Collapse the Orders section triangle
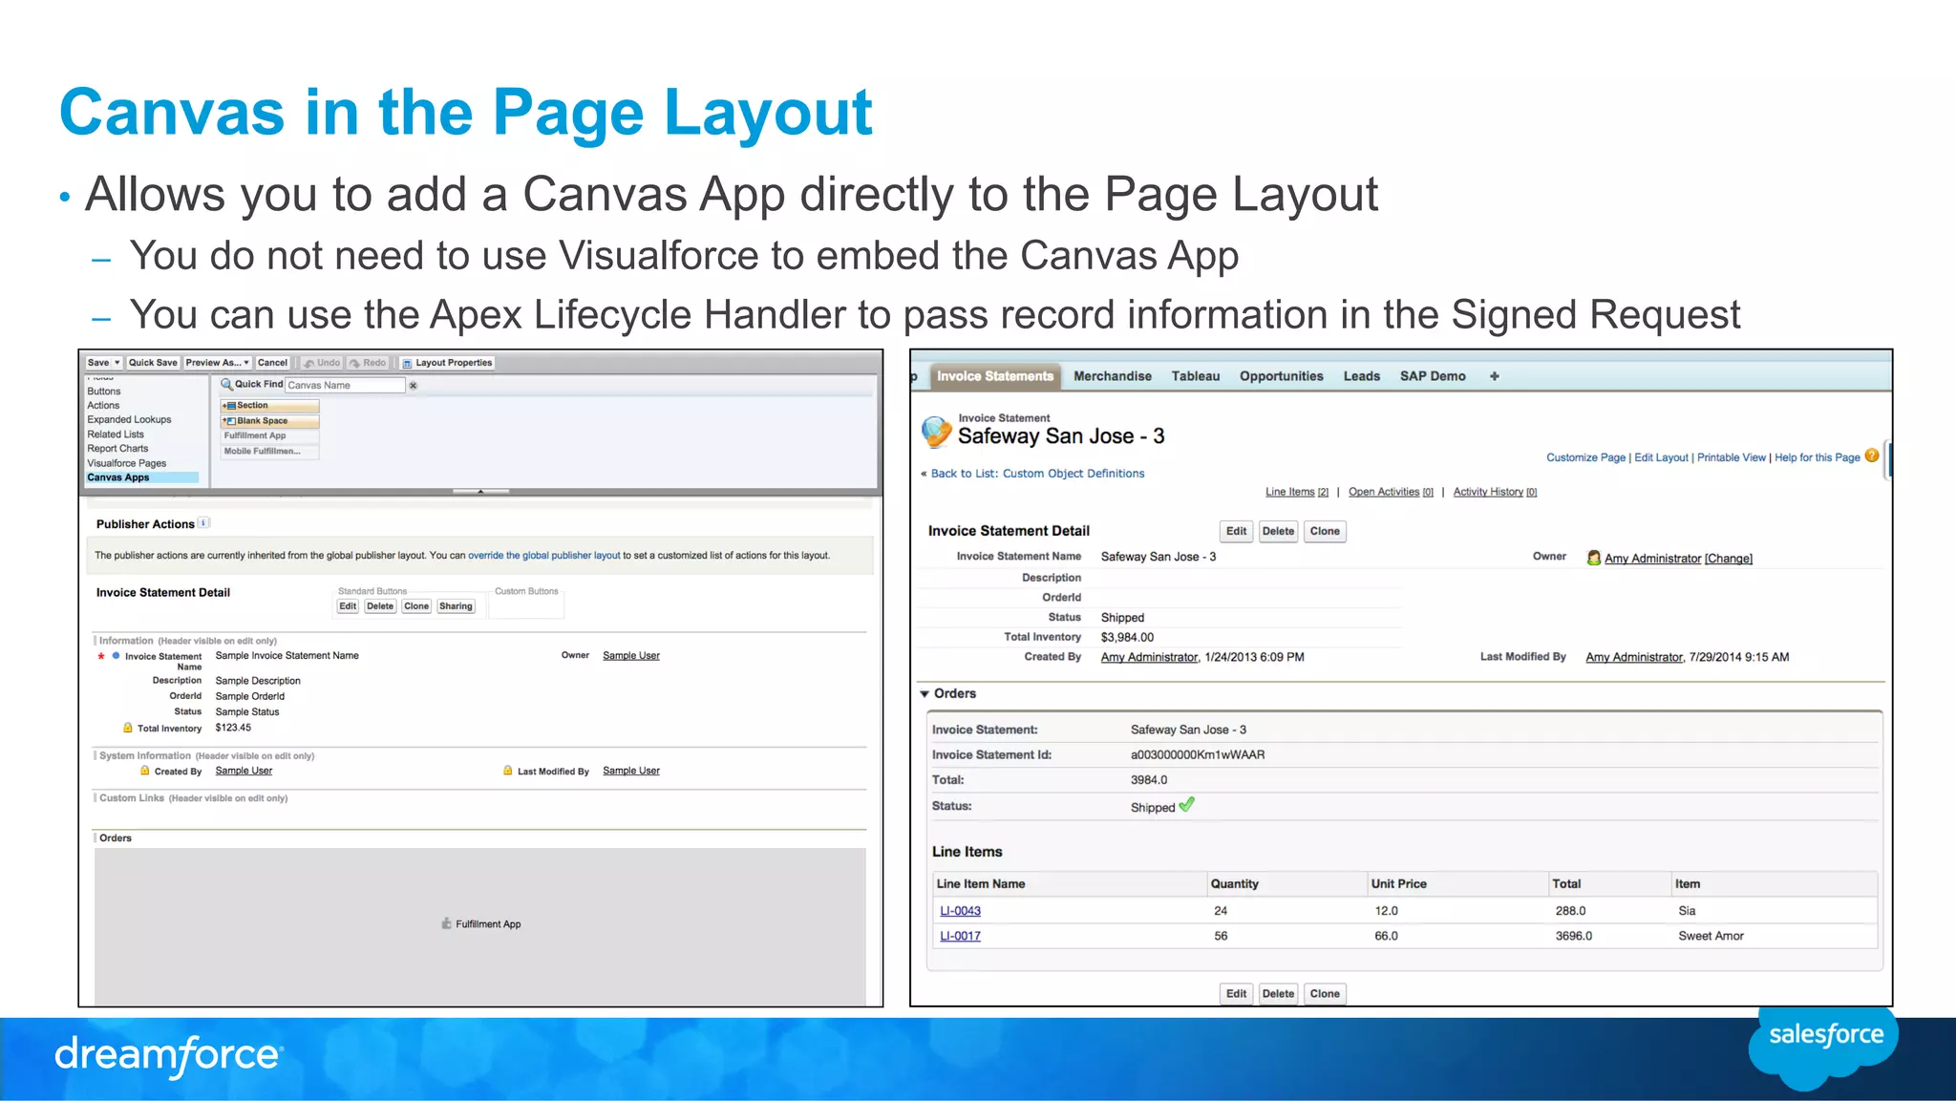This screenshot has width=1956, height=1101. pos(925,694)
